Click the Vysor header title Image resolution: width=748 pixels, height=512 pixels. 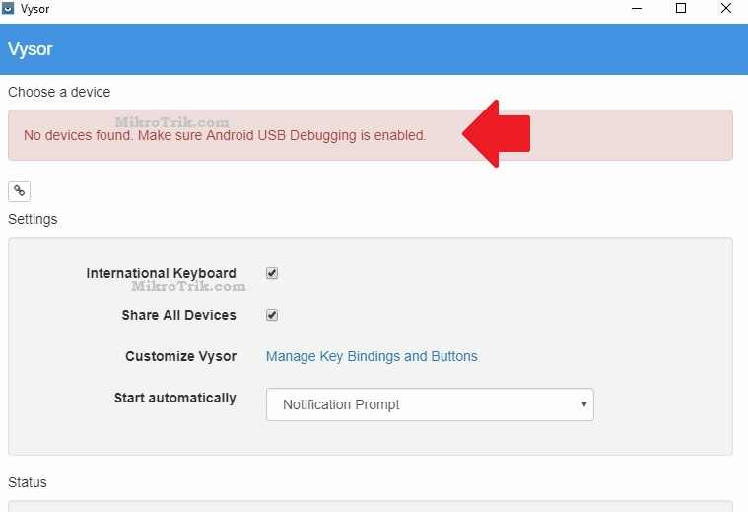[30, 49]
